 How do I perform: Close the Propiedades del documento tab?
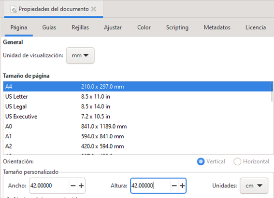click(x=93, y=9)
